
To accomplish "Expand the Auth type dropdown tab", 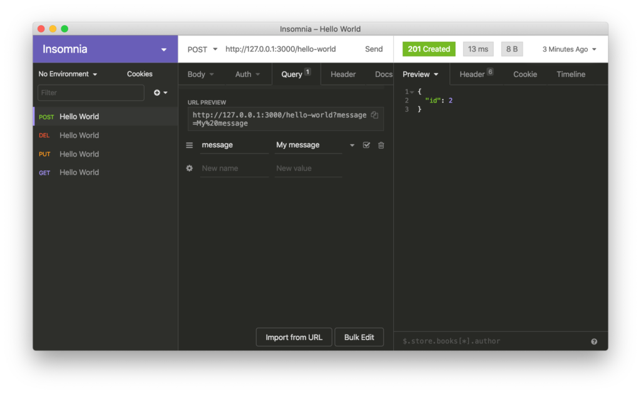I will (248, 75).
